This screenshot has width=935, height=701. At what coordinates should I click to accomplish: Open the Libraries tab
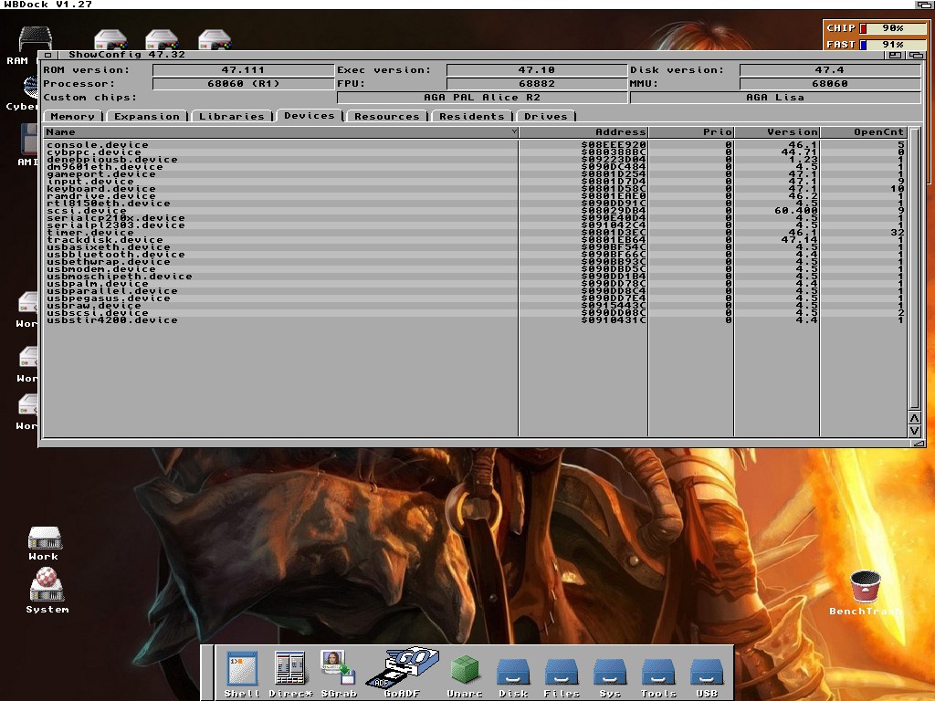tap(231, 116)
